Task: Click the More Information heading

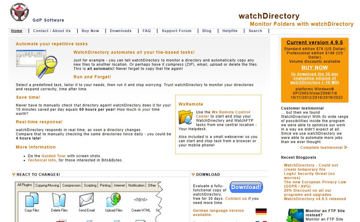Action: (x=36, y=147)
